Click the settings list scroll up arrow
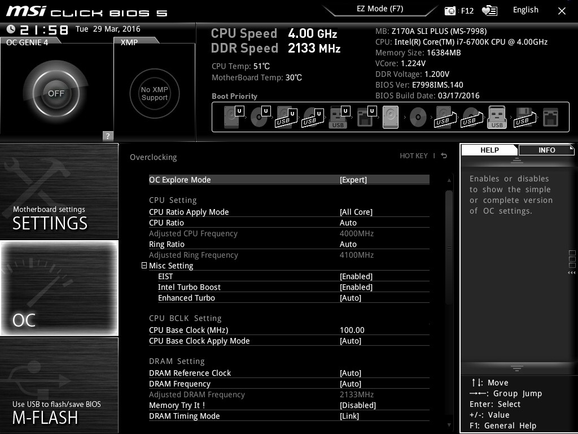The image size is (578, 434). click(x=449, y=180)
